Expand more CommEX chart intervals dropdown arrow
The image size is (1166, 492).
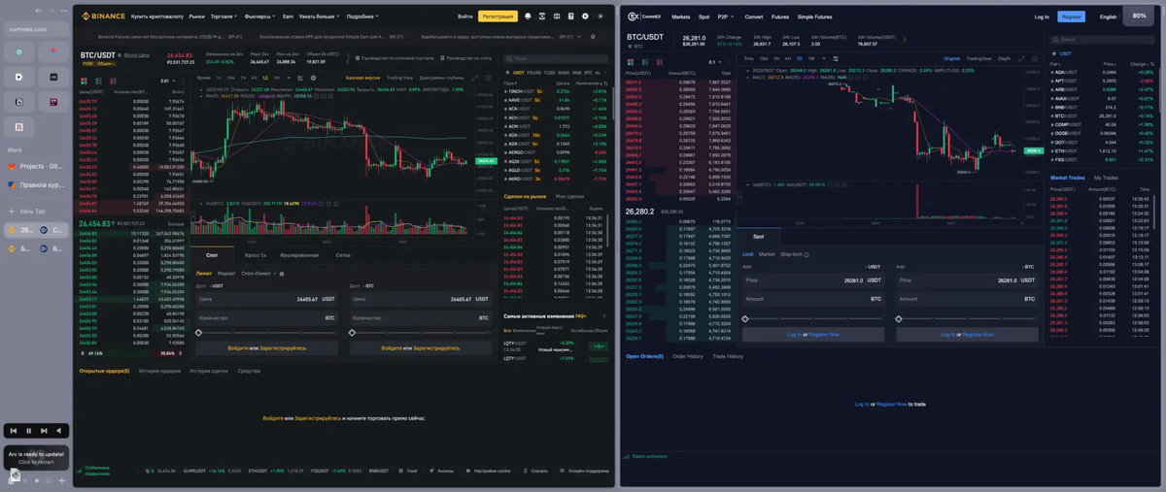pos(824,58)
